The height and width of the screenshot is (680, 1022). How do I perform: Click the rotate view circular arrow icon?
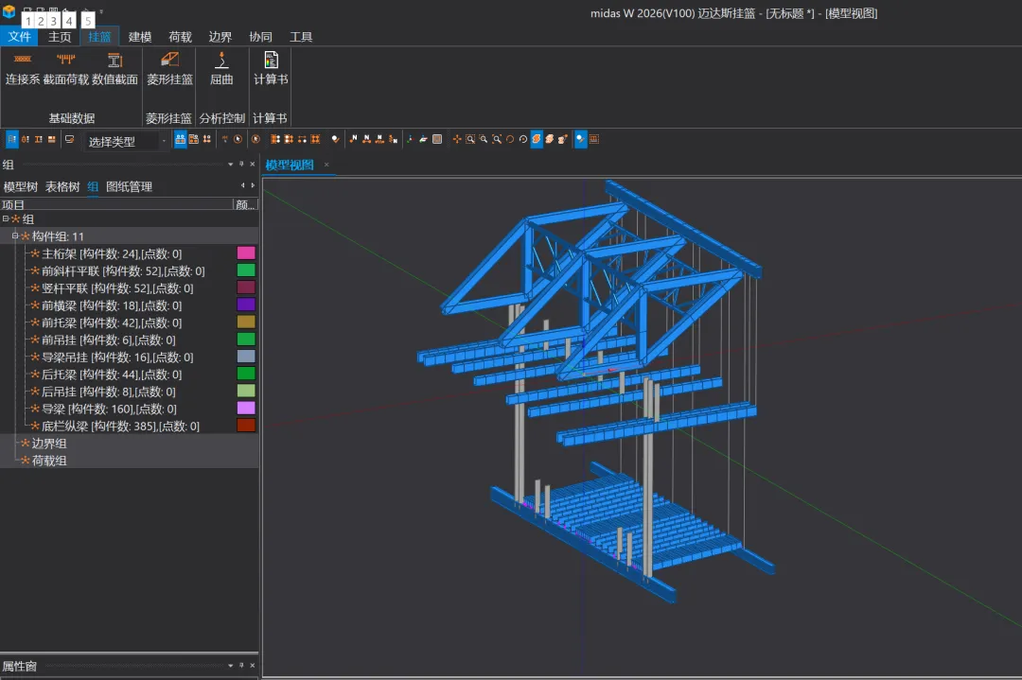pyautogui.click(x=510, y=139)
